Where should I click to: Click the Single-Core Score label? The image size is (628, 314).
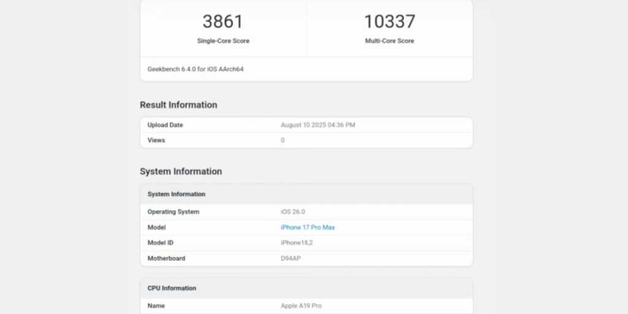pyautogui.click(x=223, y=41)
